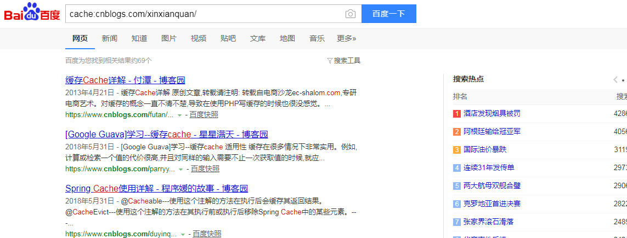The image size is (627, 238).
Task: Focus the search query input field
Action: tap(203, 14)
